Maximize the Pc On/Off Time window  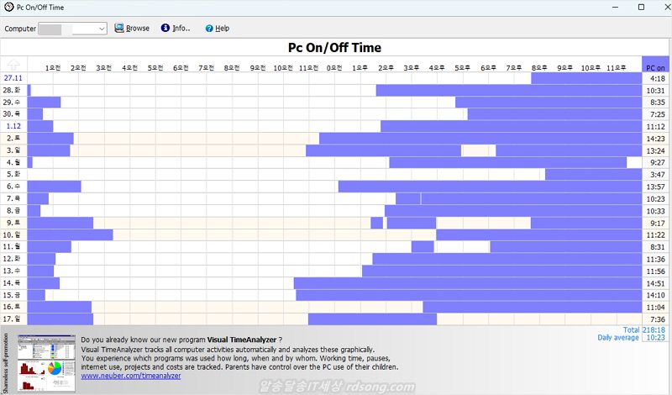click(642, 7)
